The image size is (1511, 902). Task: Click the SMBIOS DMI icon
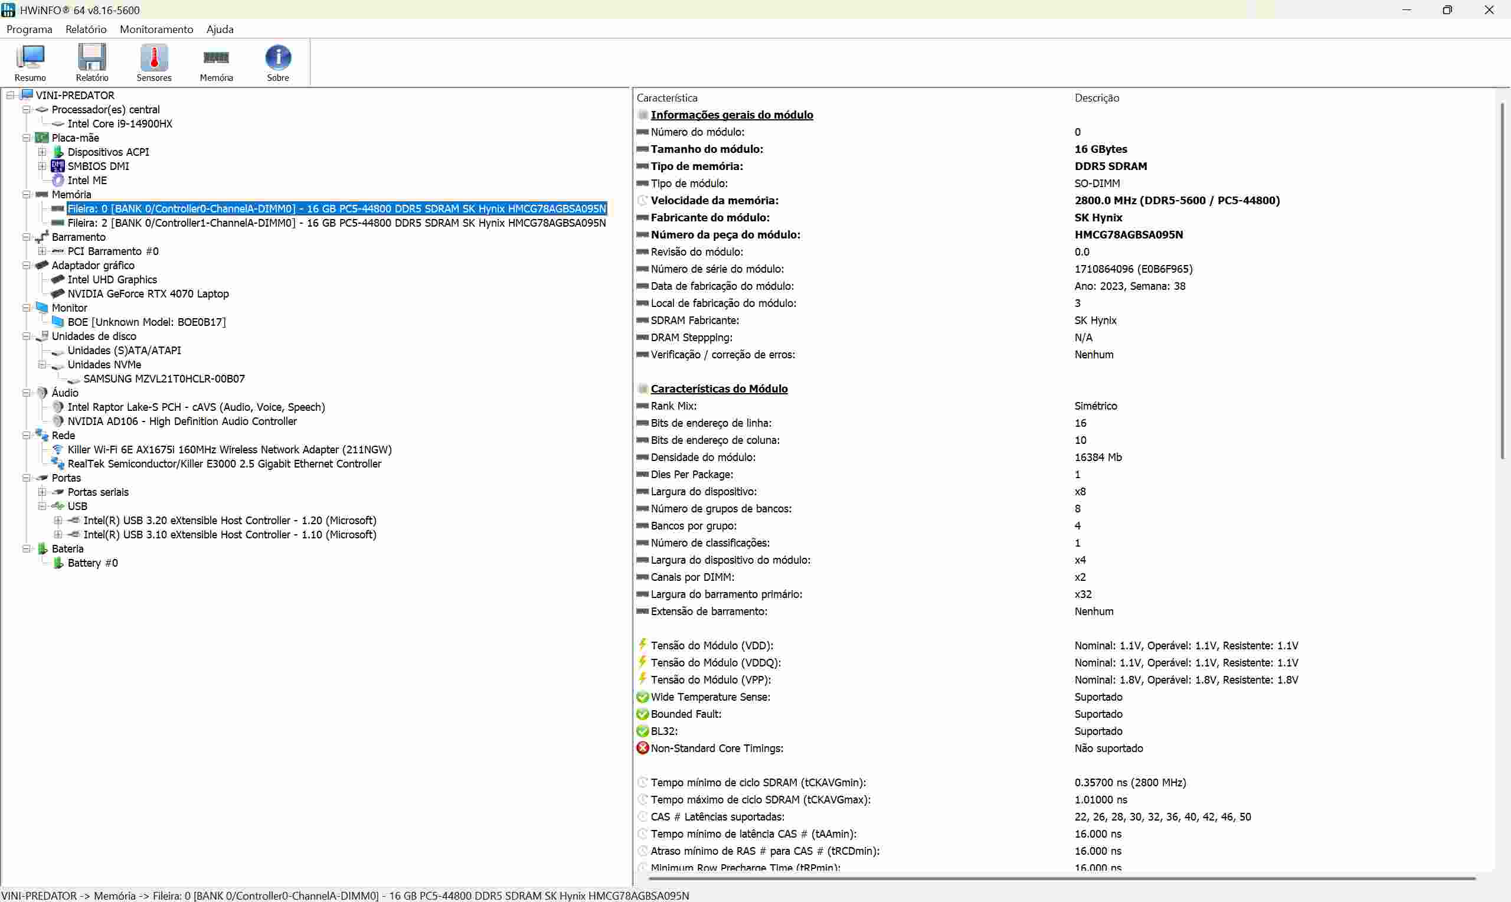pyautogui.click(x=58, y=166)
